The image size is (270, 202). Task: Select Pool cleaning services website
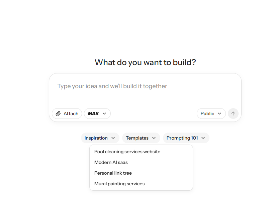[127, 152]
